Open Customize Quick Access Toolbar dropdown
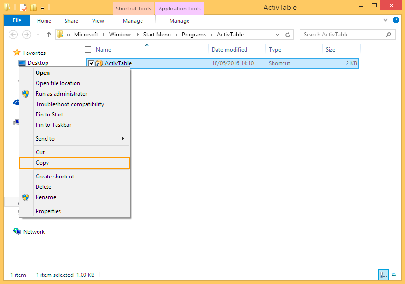Image resolution: width=405 pixels, height=284 pixels. (42, 8)
